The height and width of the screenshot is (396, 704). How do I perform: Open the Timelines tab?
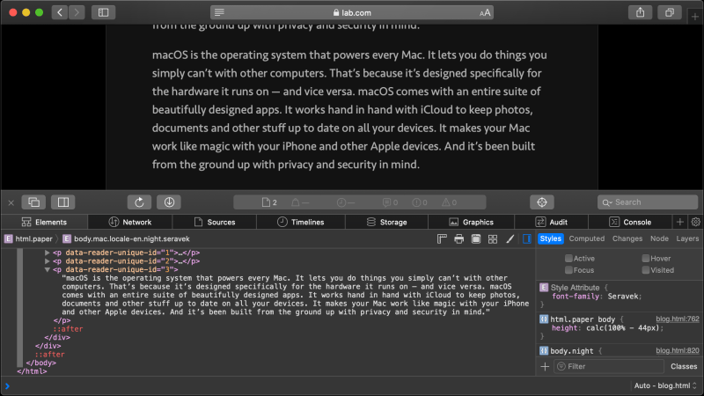pyautogui.click(x=300, y=222)
